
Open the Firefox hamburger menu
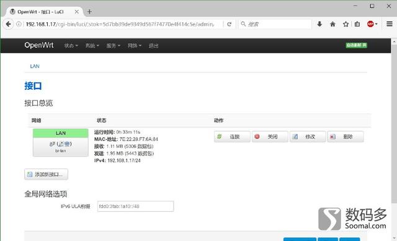point(390,24)
